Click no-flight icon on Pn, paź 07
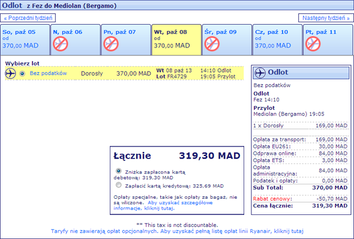This screenshot has width=354, height=239. tap(111, 44)
